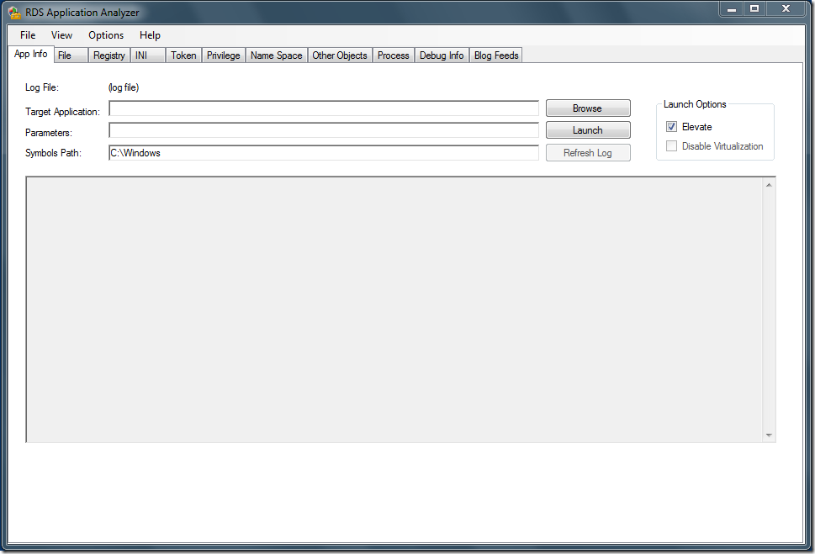
Task: Open the Options menu
Action: pyautogui.click(x=106, y=35)
